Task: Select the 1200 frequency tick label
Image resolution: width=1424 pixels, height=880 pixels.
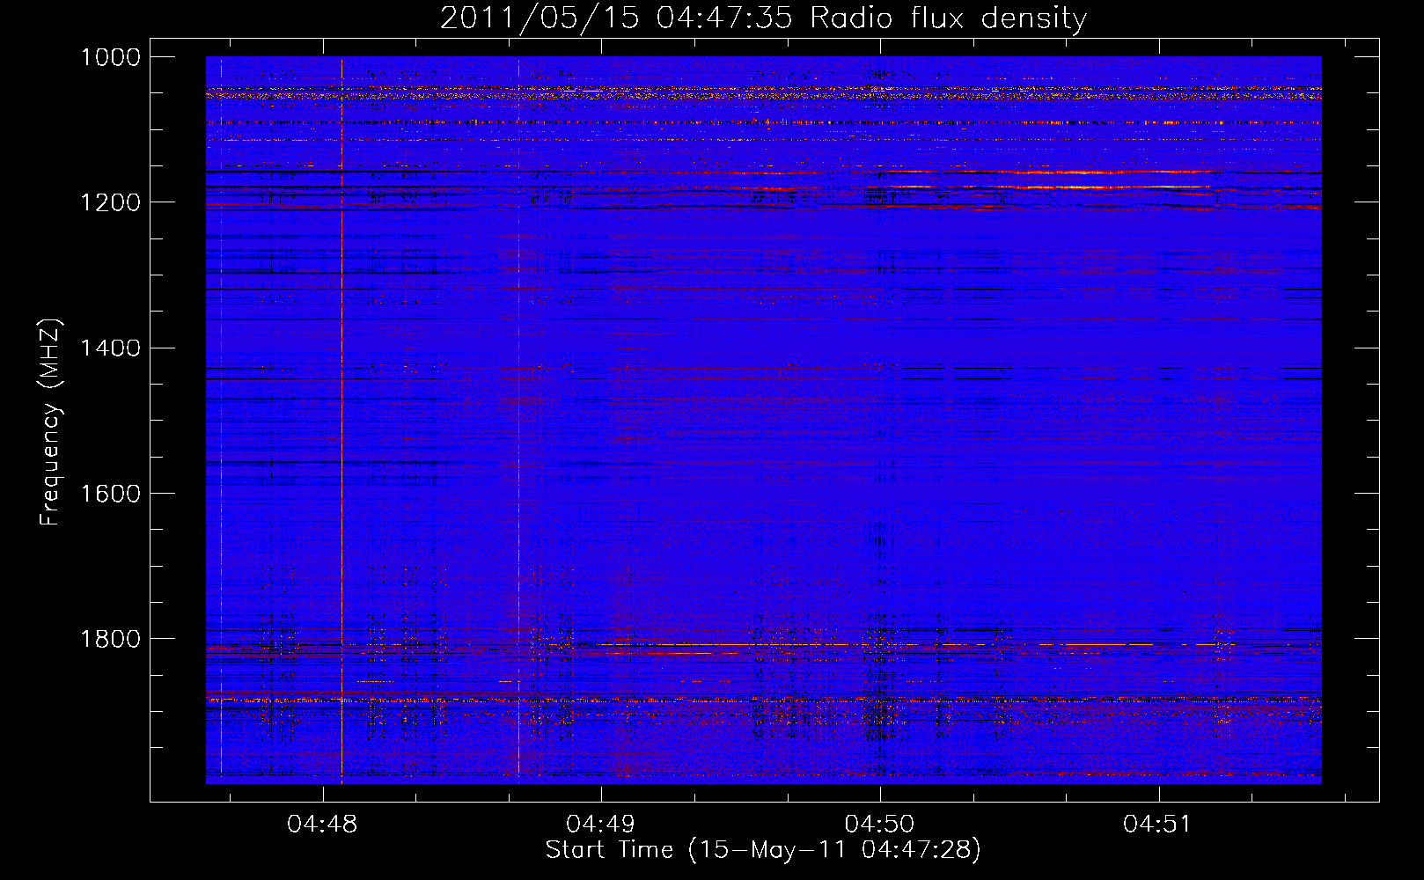Action: click(x=111, y=202)
